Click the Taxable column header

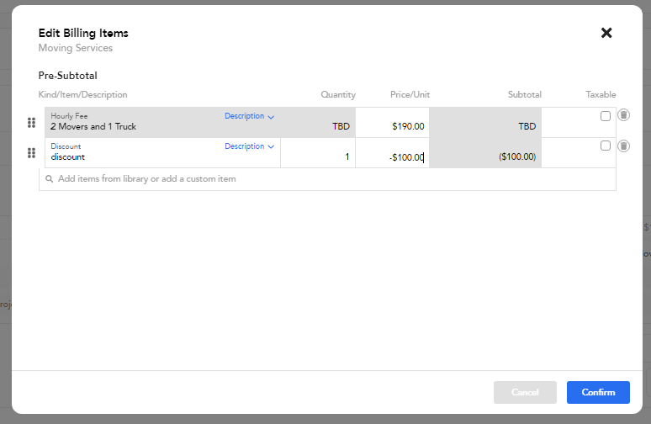pos(601,95)
